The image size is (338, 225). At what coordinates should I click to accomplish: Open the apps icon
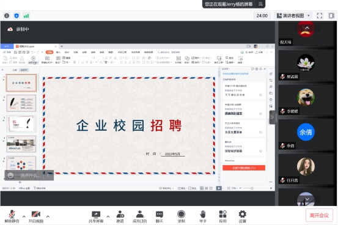coord(222,216)
